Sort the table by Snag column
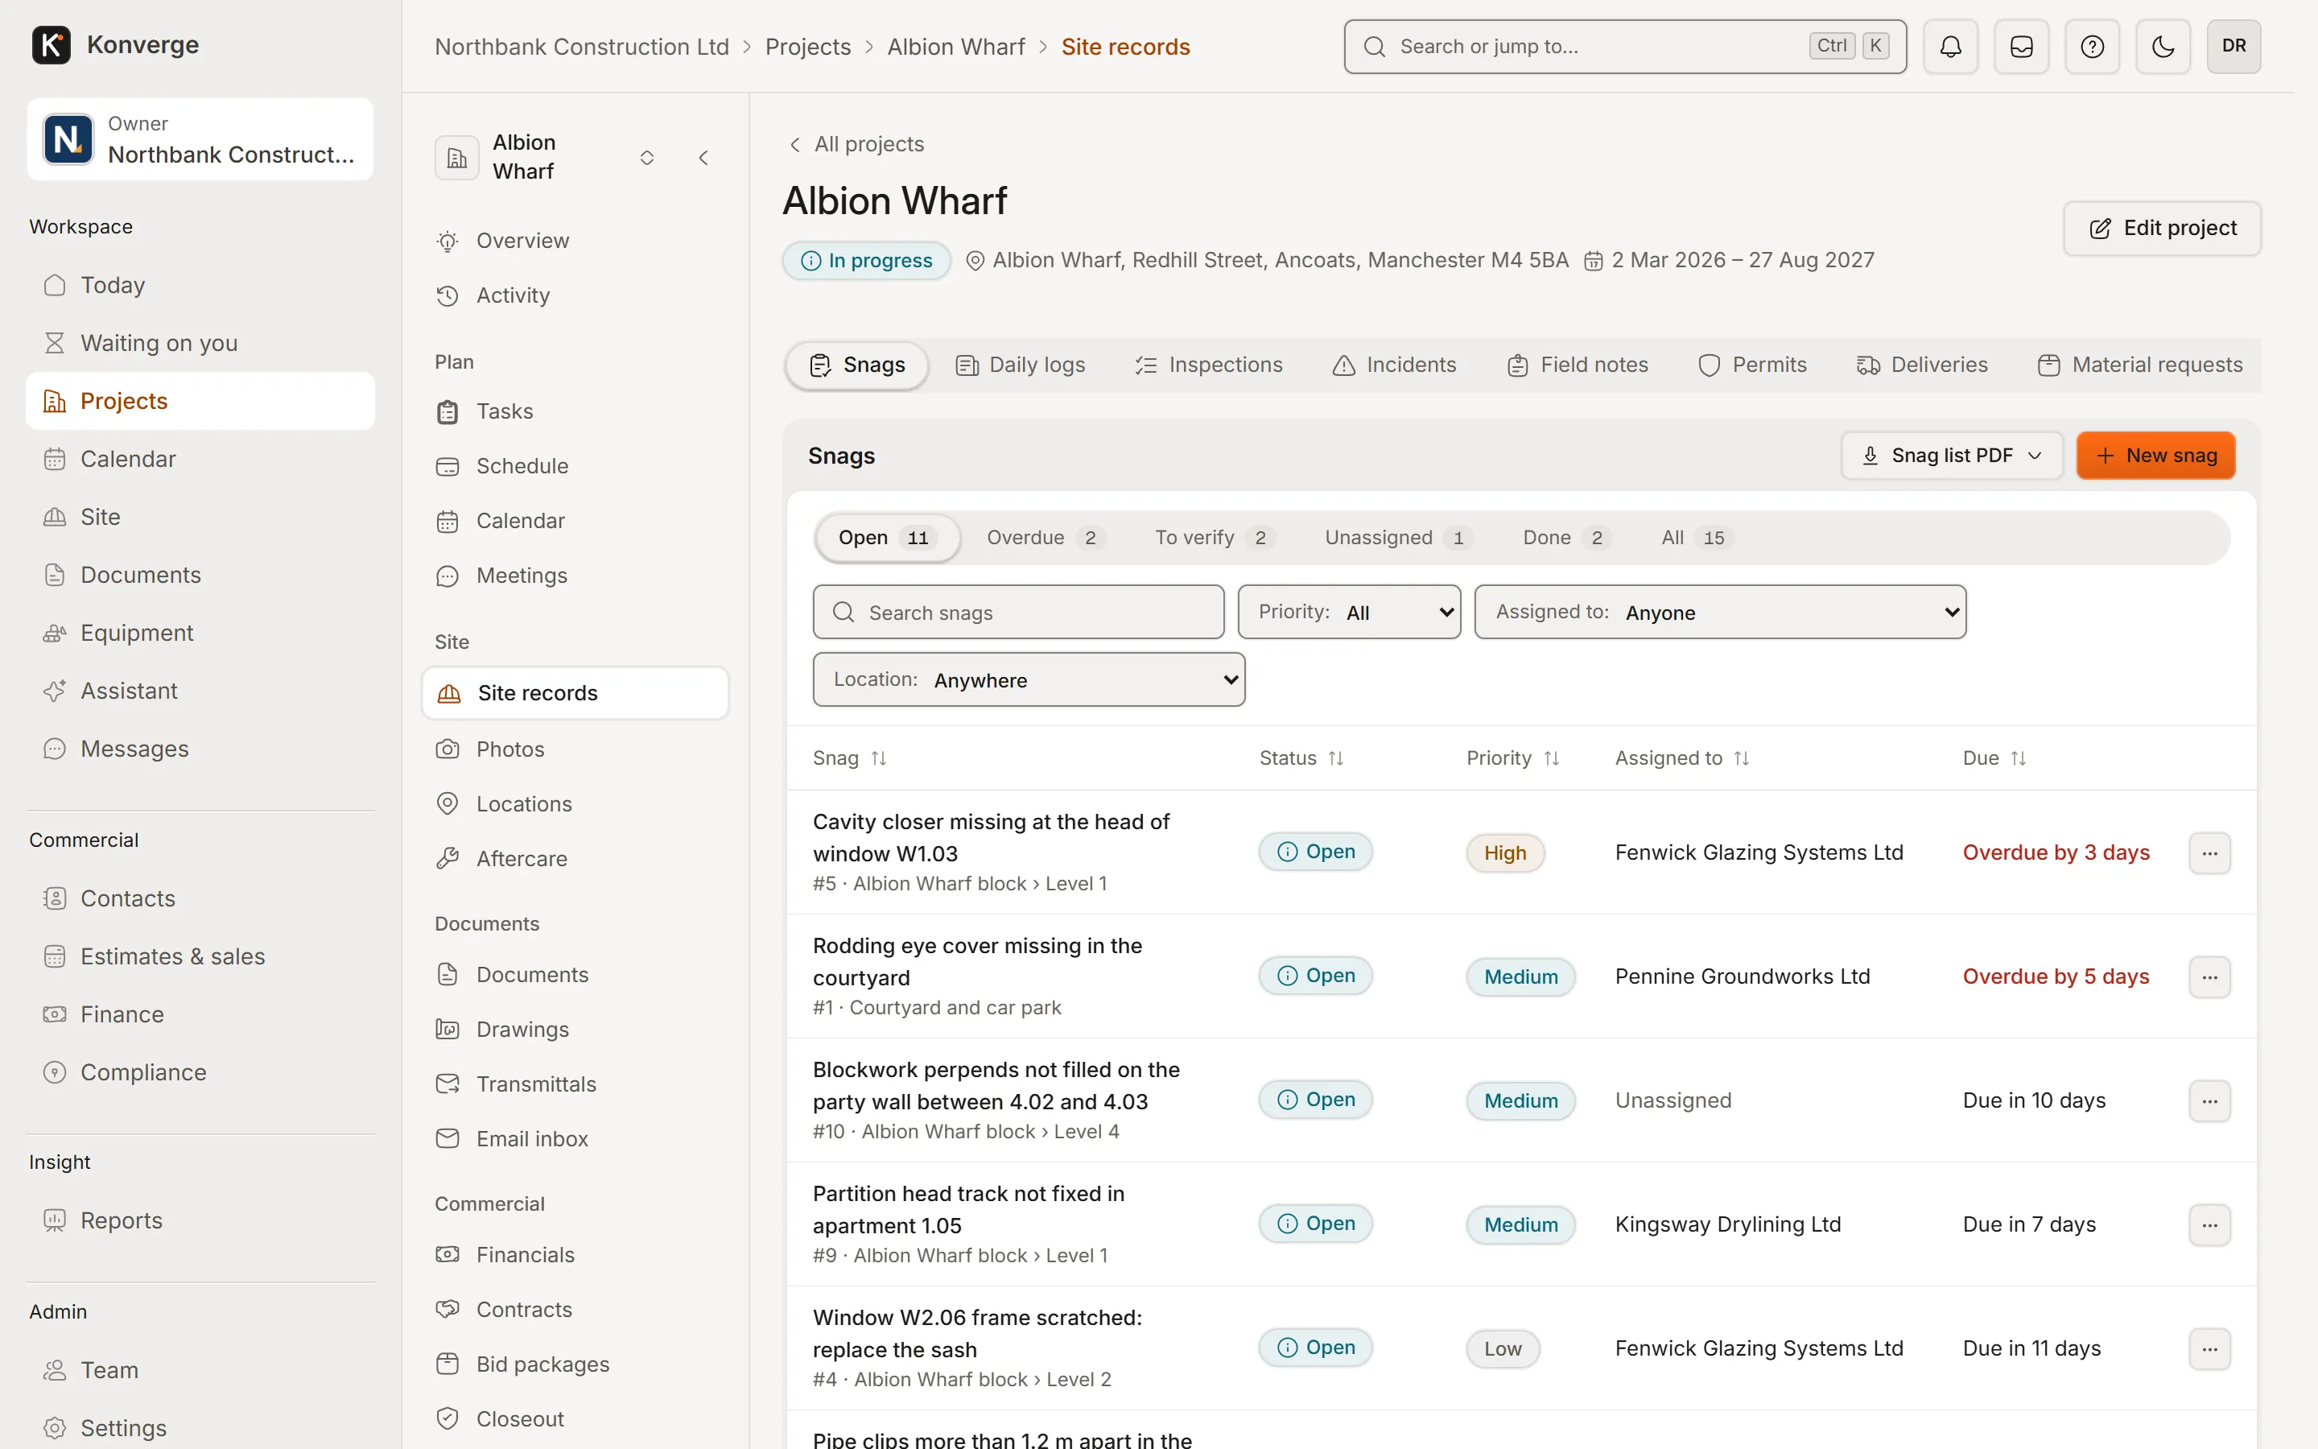Image resolution: width=2318 pixels, height=1449 pixels. pos(850,758)
